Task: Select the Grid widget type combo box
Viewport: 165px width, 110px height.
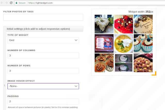Action: pos(43,40)
